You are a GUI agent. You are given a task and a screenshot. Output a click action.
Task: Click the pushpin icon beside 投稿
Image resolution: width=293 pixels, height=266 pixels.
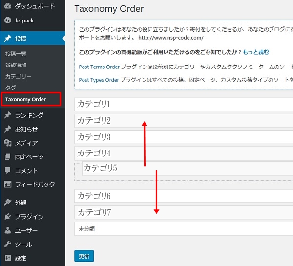coord(8,38)
